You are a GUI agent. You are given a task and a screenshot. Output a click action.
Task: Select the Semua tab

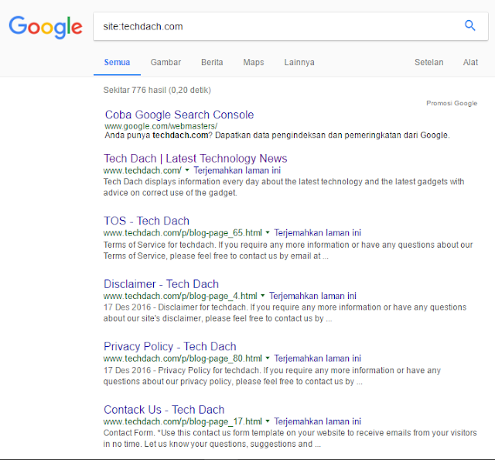click(117, 62)
